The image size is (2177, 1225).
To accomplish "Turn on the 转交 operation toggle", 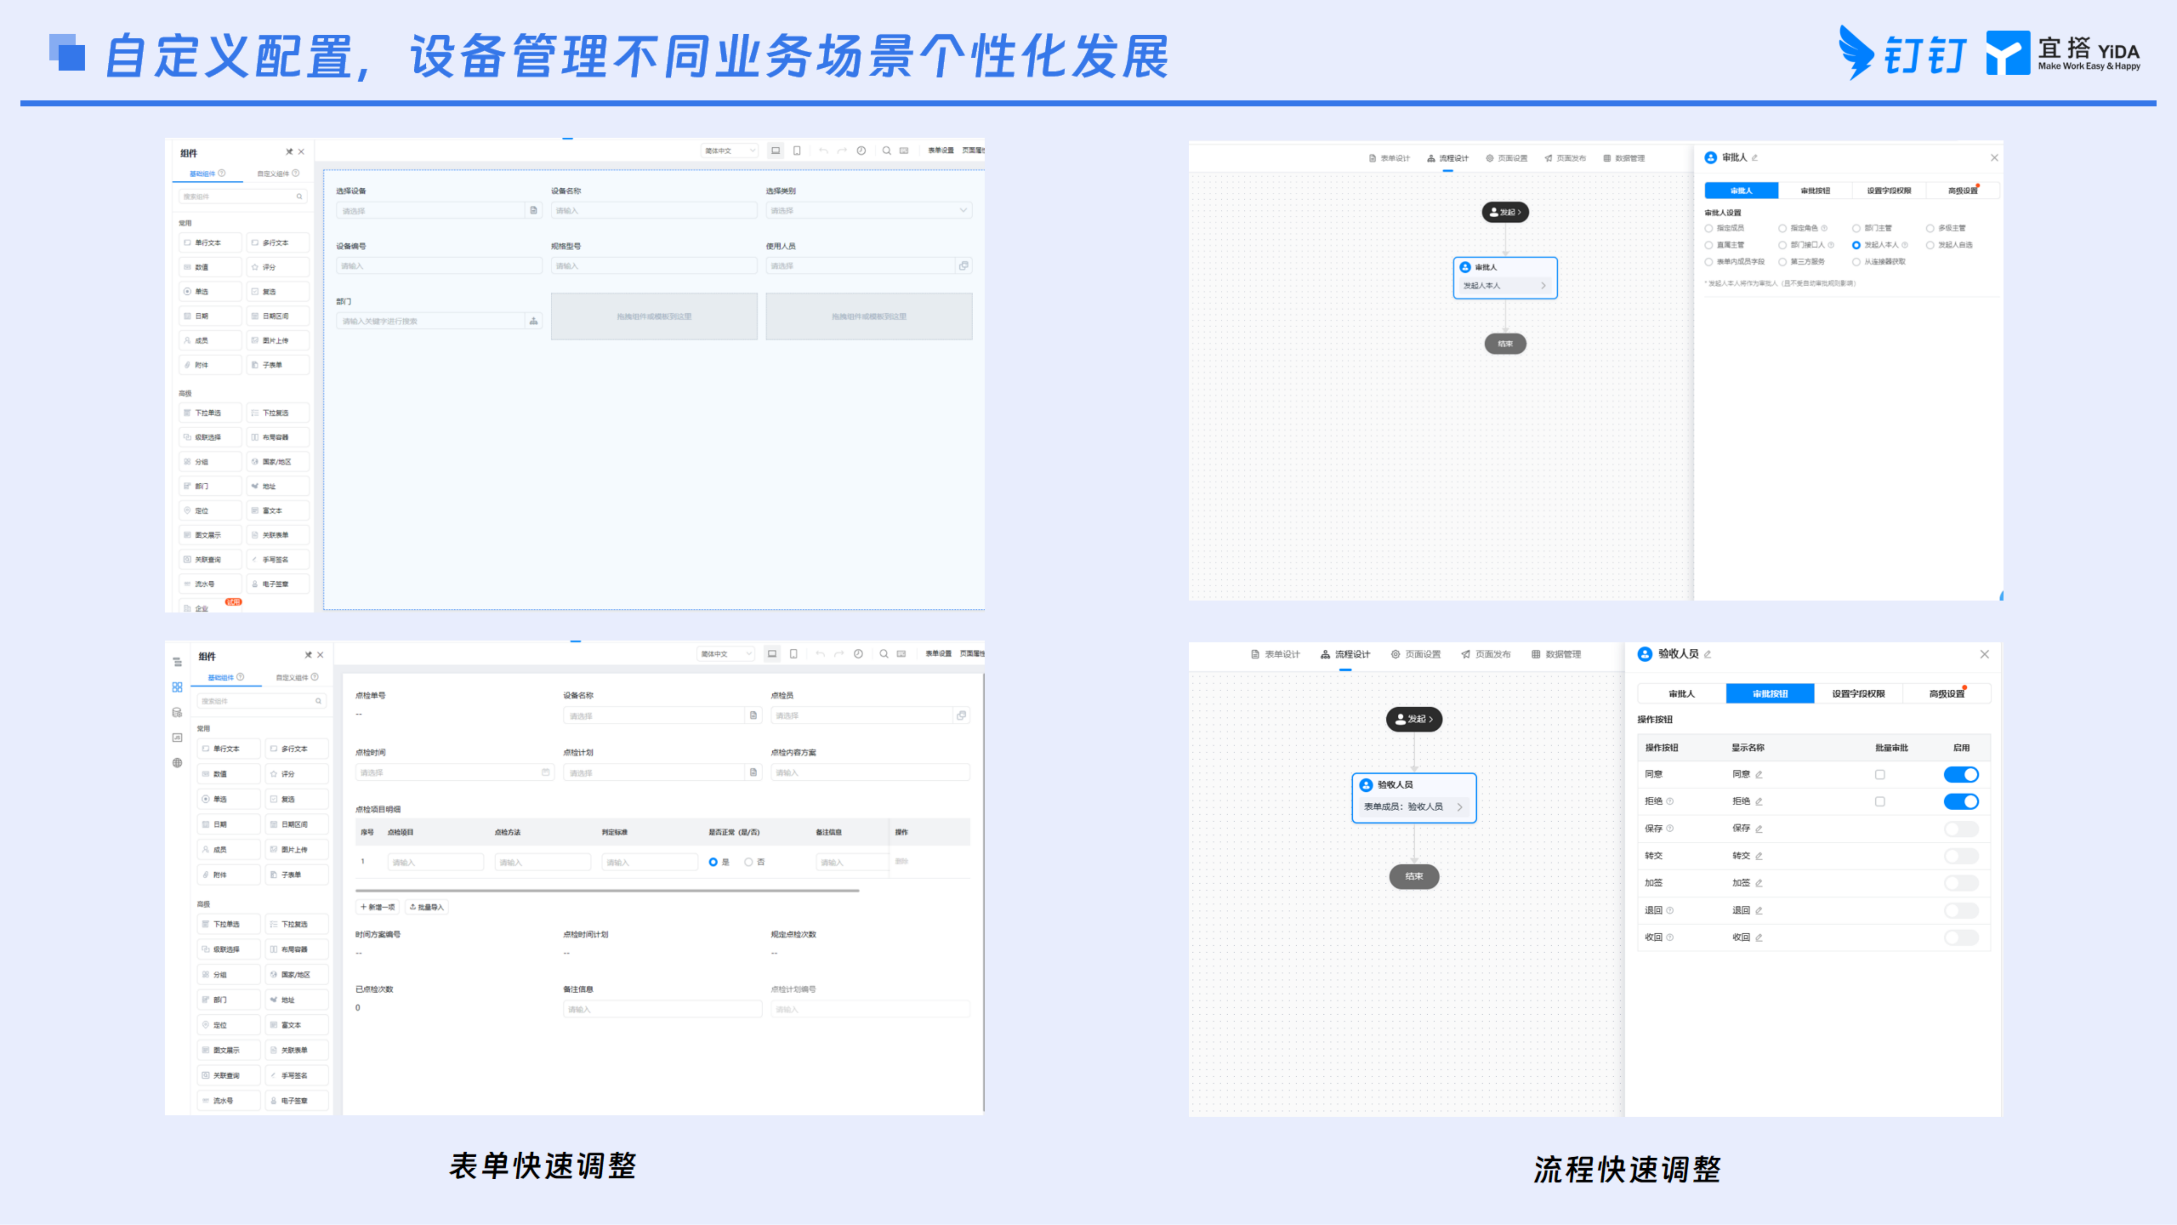I will tap(1961, 856).
